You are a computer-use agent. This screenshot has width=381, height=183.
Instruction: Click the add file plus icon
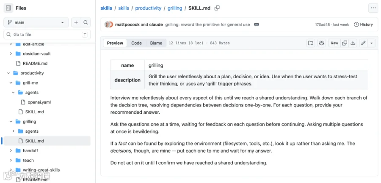(x=76, y=22)
